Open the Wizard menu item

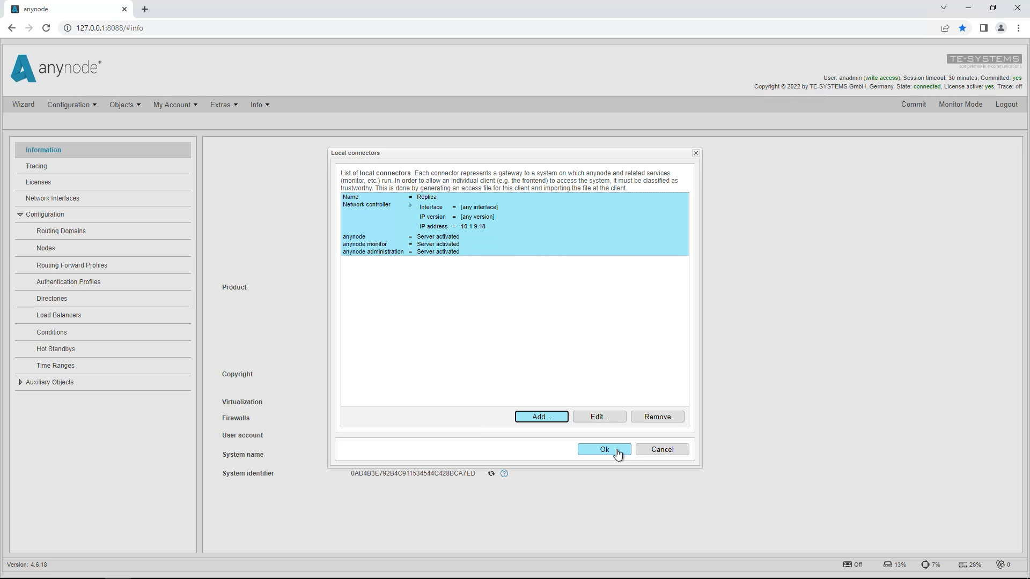[x=23, y=105]
